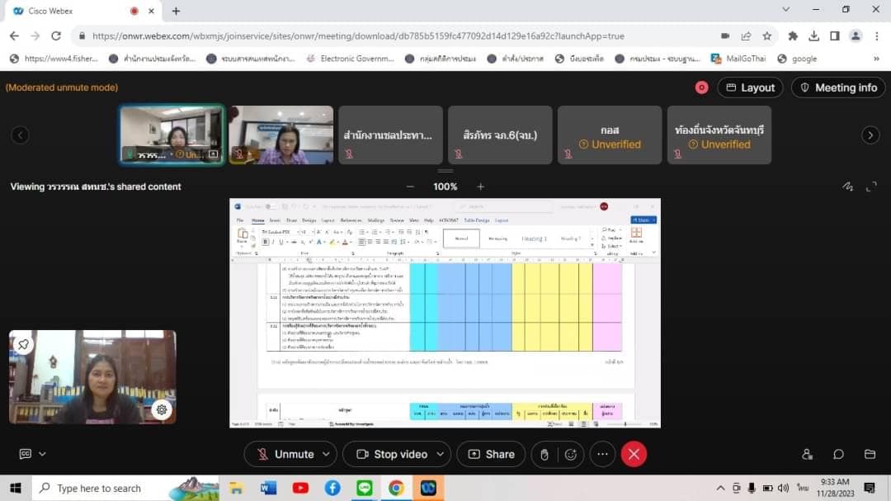Open the chat panel

[x=839, y=454]
